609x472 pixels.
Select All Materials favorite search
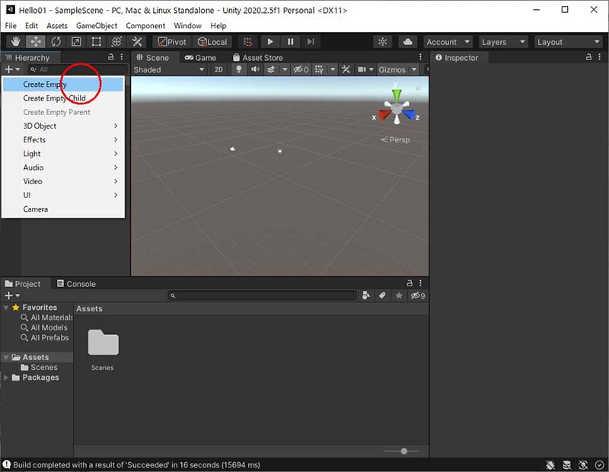coord(46,317)
